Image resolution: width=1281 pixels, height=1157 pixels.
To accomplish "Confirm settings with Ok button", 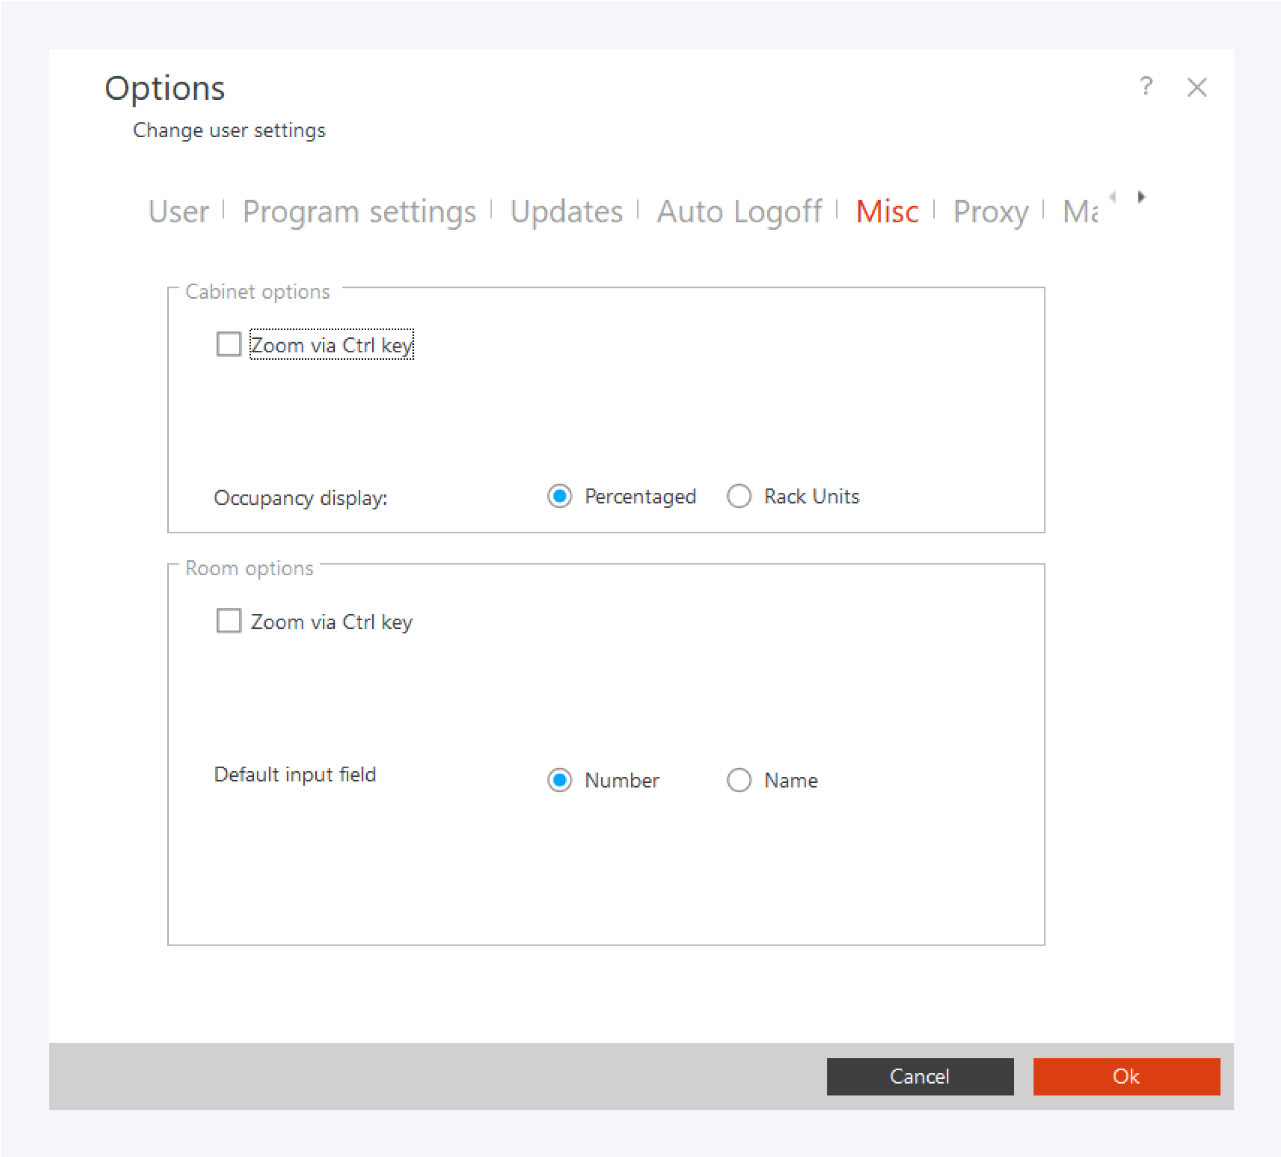I will tap(1126, 1076).
